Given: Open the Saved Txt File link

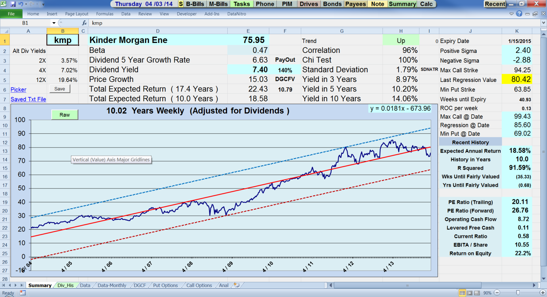Looking at the screenshot, I should pos(28,99).
